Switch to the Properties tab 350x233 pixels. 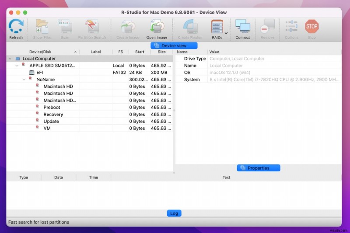point(259,168)
